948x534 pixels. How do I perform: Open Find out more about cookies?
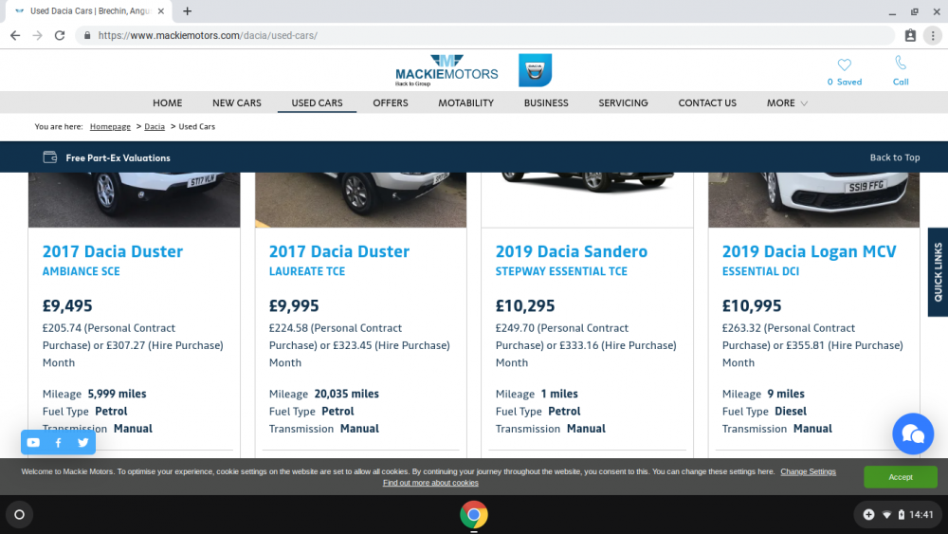click(x=430, y=483)
